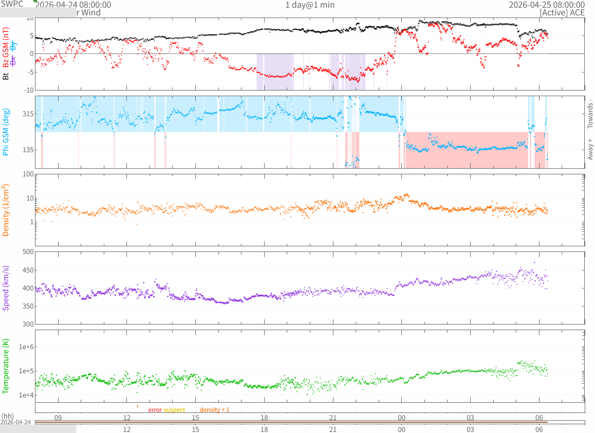Click the orange 'density < 1' legend entry
Viewport: 595px width, 433px height.
click(214, 410)
